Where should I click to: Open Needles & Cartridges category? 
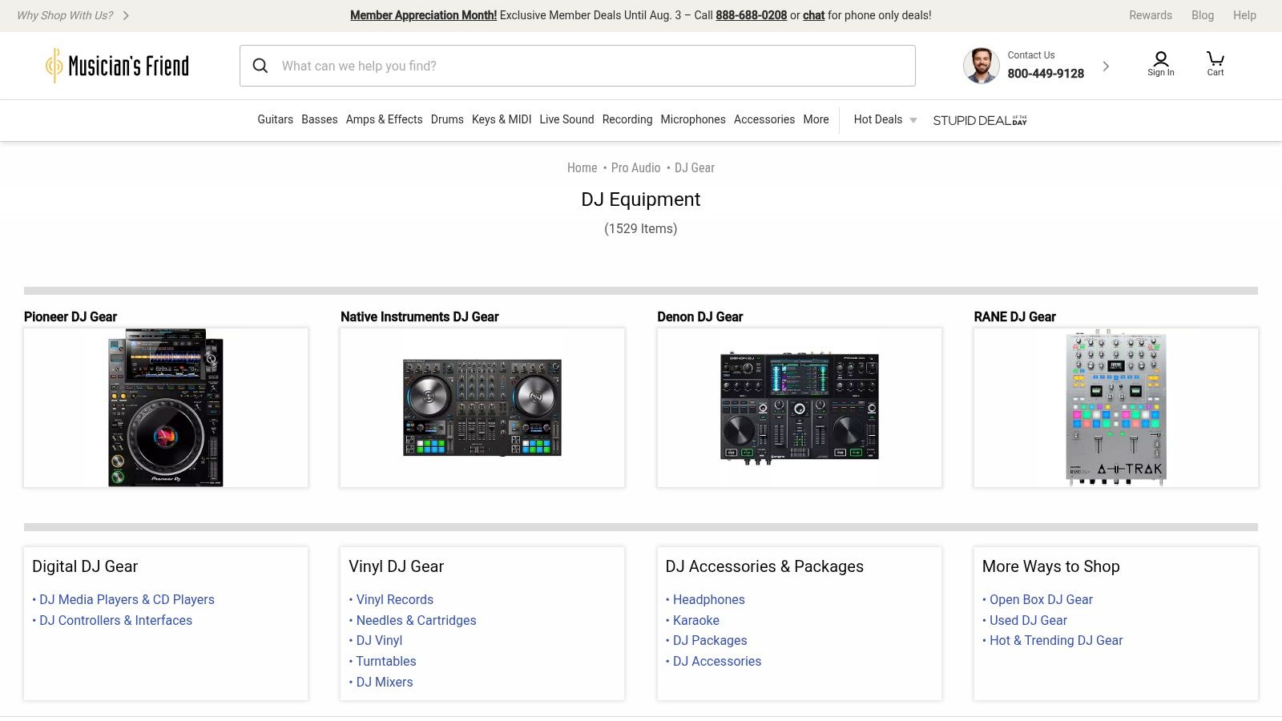coord(416,620)
